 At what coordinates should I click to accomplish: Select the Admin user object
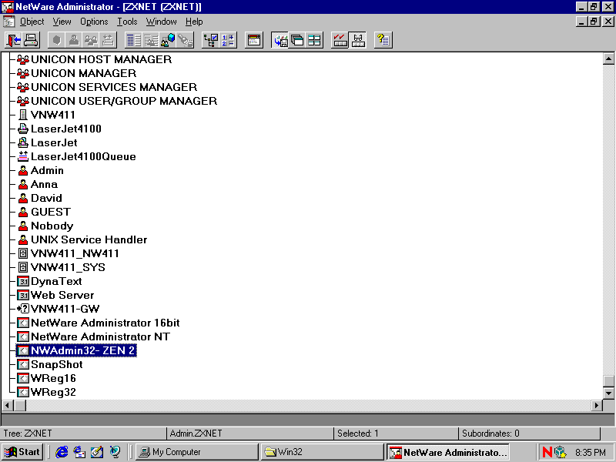pos(47,170)
